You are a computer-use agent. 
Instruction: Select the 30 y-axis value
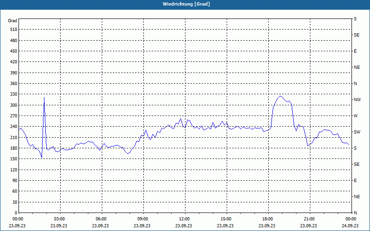tap(15, 202)
